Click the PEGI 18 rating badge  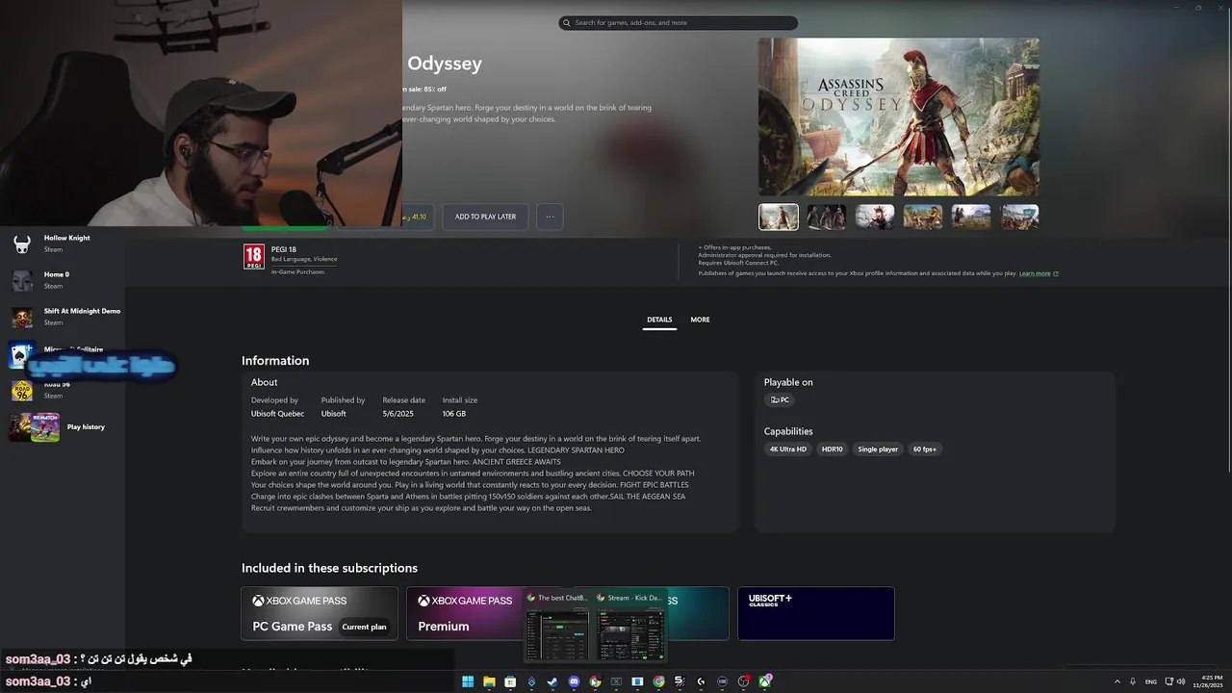253,257
